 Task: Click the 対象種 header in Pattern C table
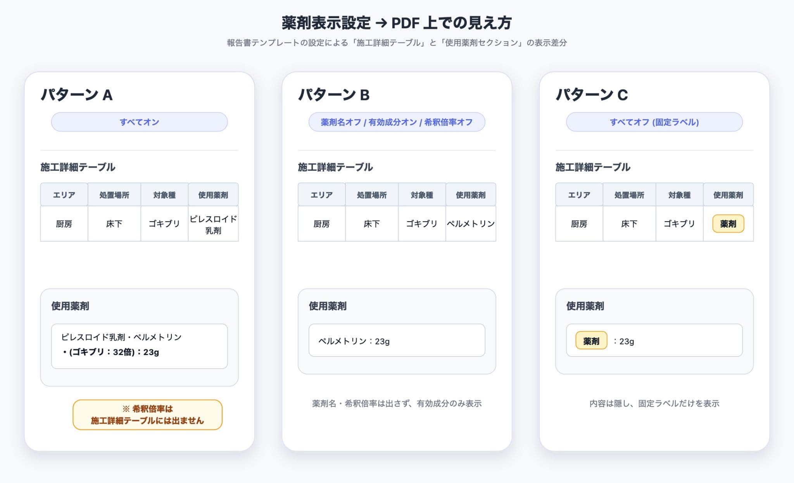679,195
